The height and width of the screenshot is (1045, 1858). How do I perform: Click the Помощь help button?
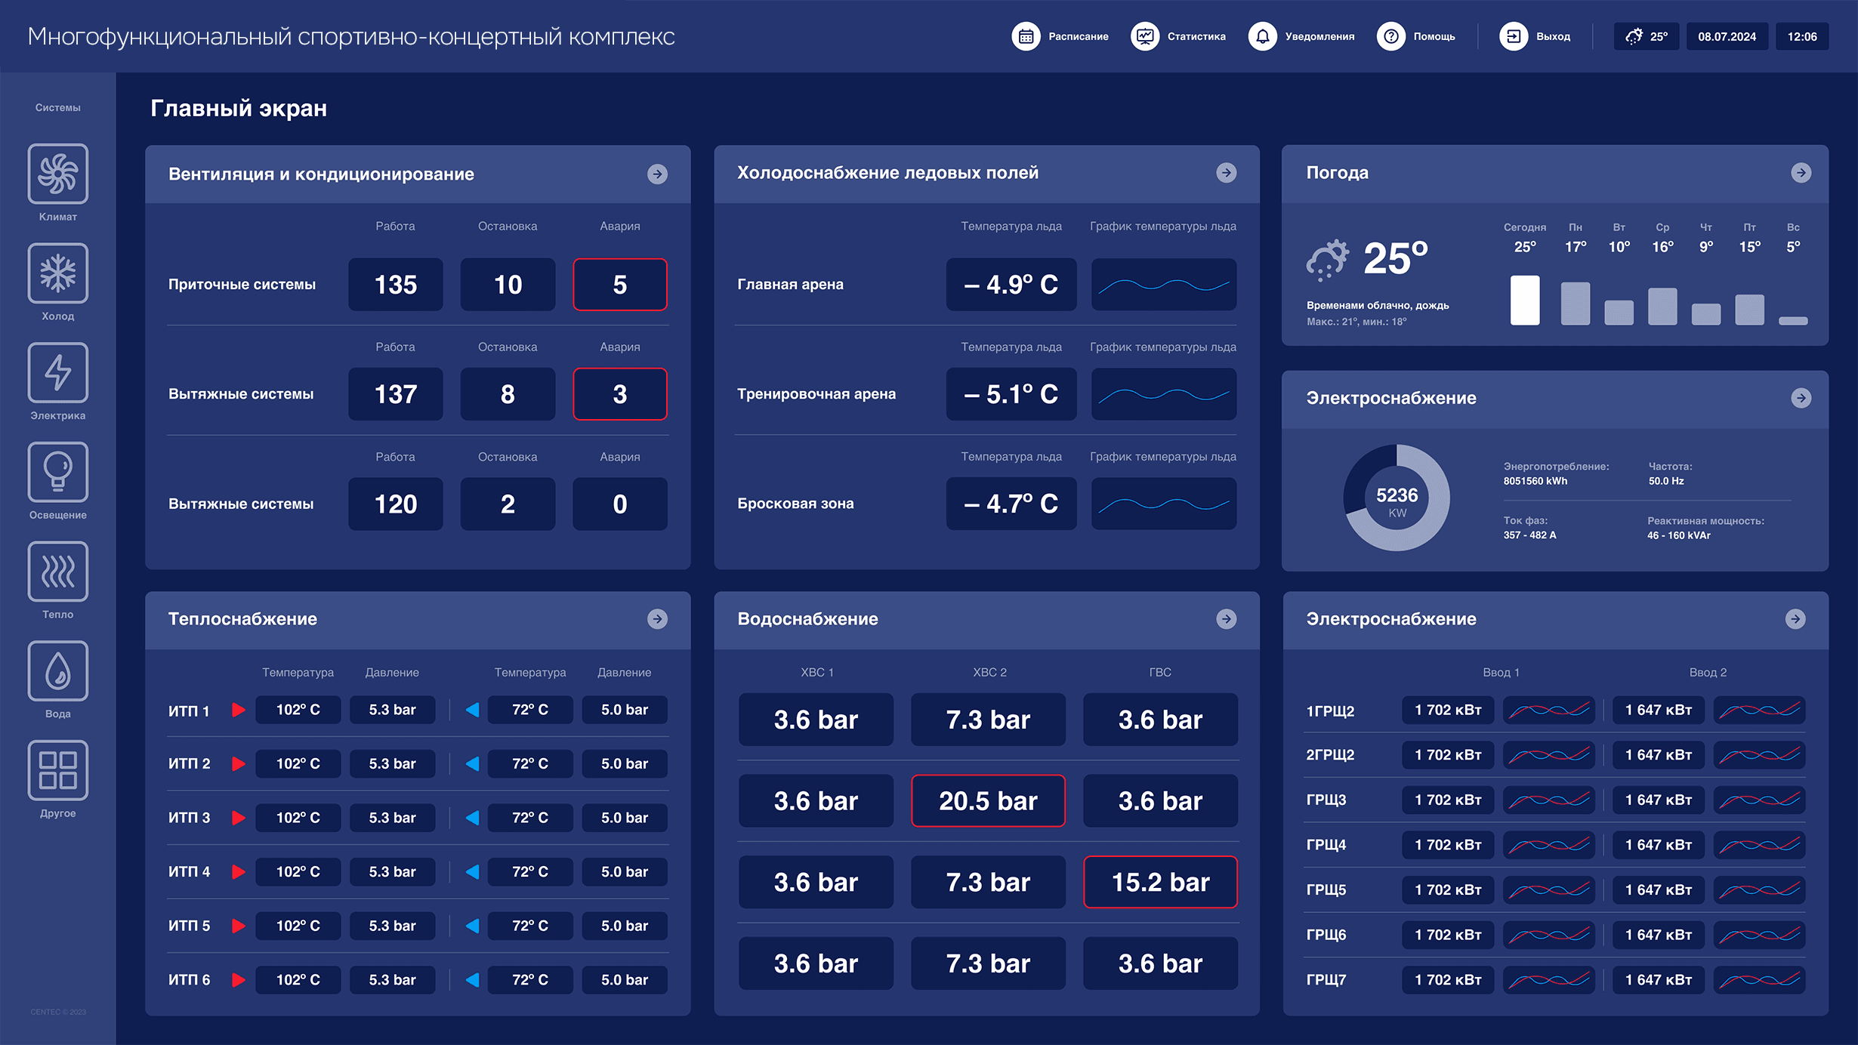(x=1391, y=36)
